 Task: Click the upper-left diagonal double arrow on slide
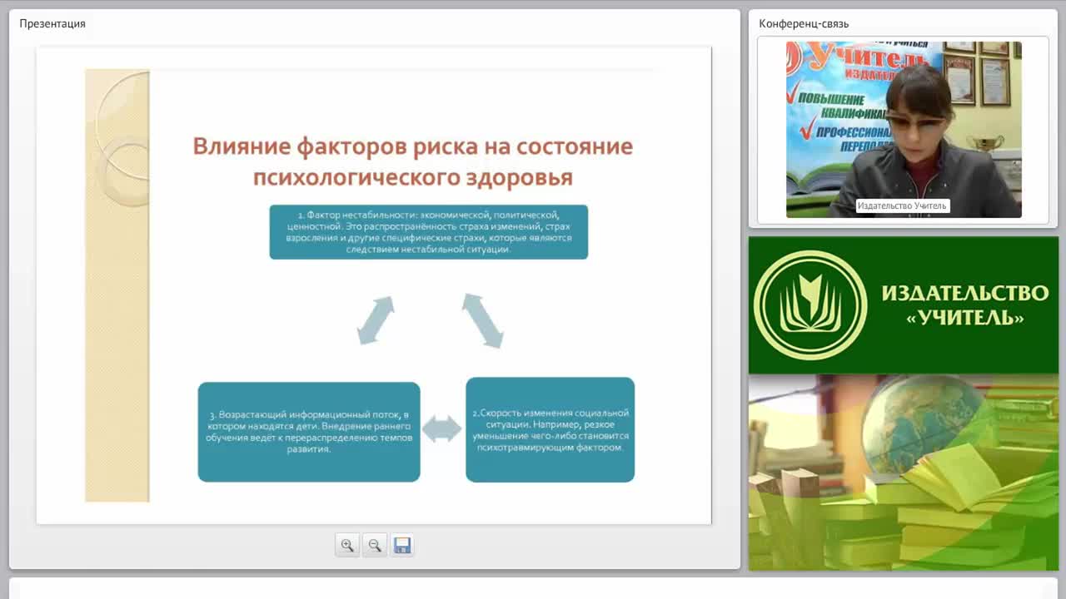click(x=376, y=320)
